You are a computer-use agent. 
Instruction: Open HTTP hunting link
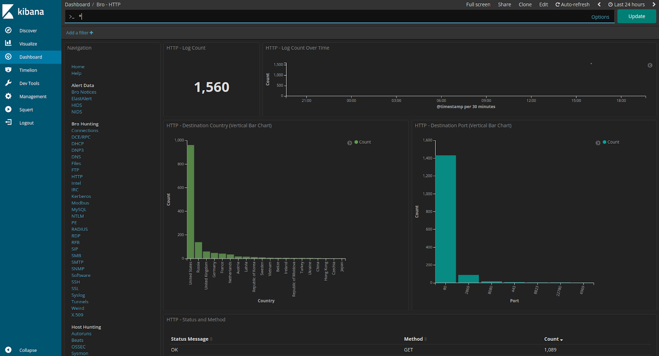[x=77, y=177]
